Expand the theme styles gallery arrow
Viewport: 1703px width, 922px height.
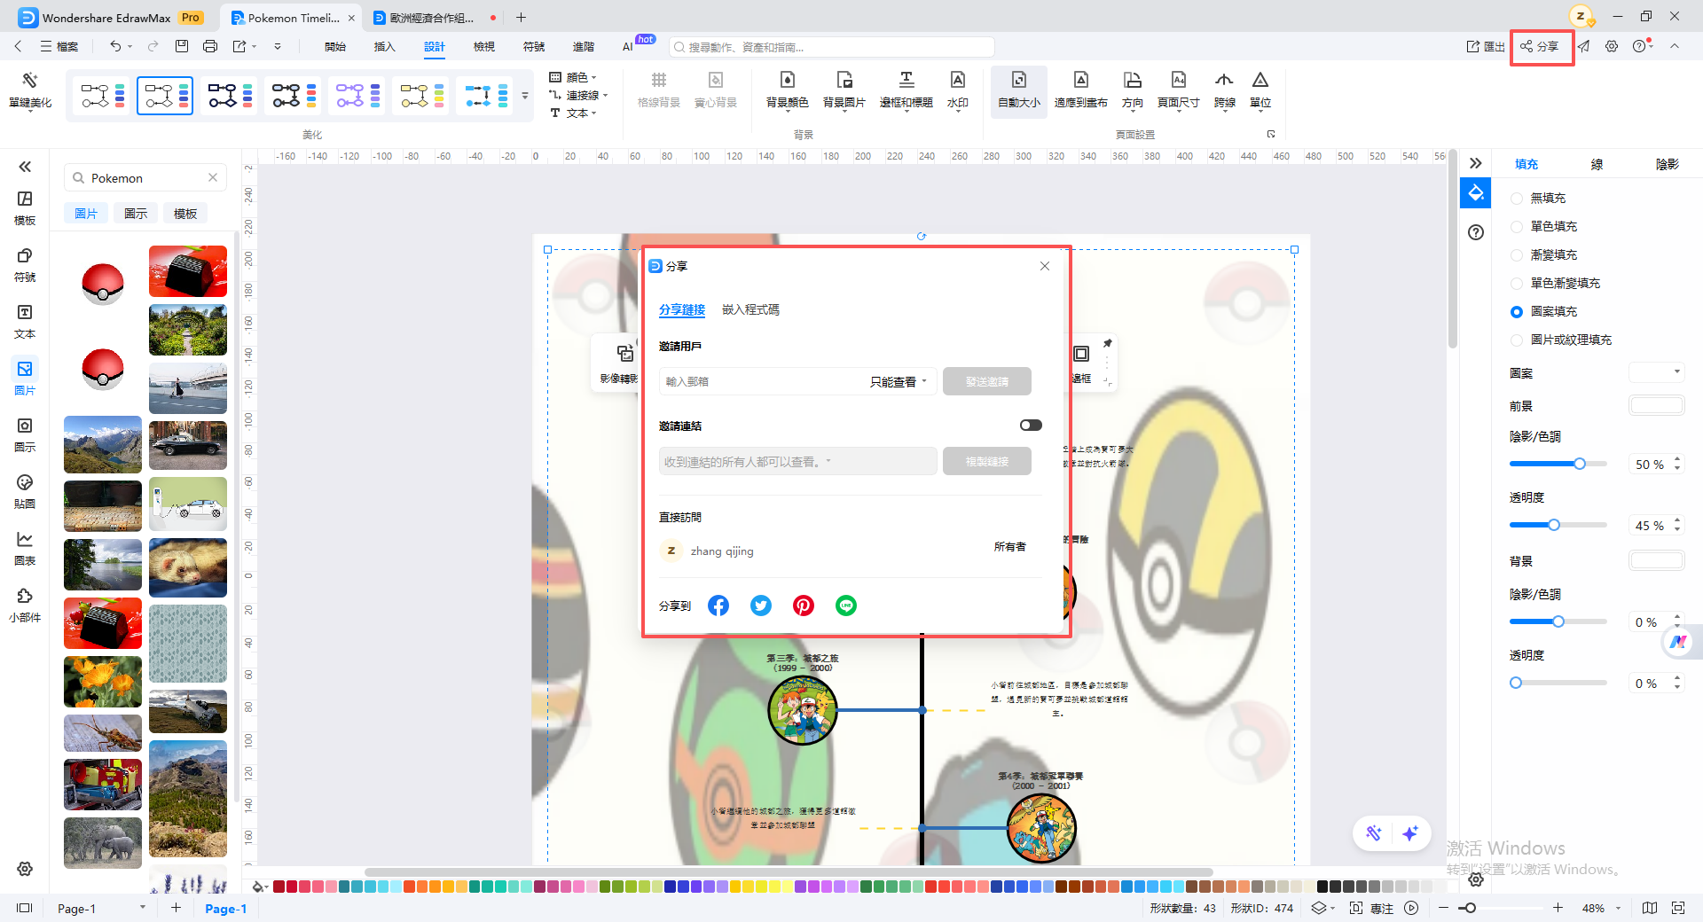click(x=525, y=96)
